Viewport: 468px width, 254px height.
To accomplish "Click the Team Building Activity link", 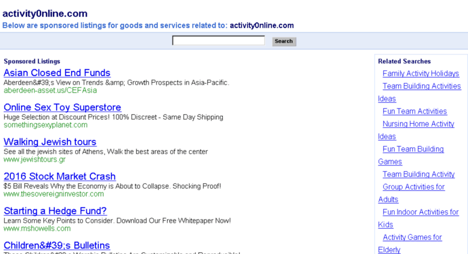I will pyautogui.click(x=419, y=175).
